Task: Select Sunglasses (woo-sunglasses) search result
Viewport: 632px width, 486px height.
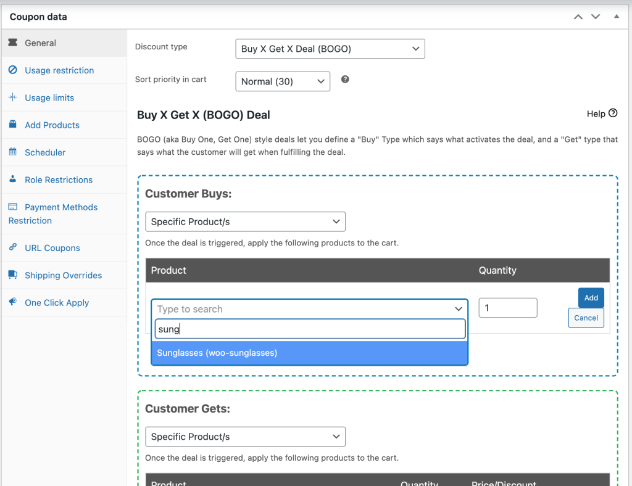Action: (x=309, y=353)
